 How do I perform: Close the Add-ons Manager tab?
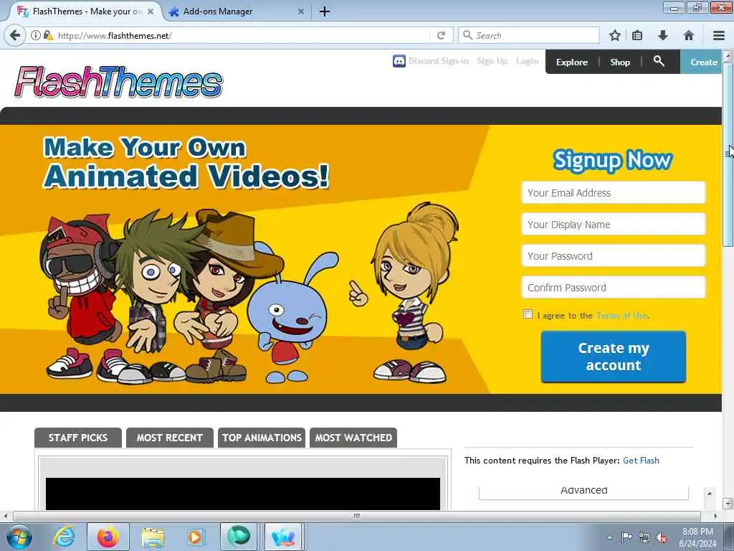pos(301,11)
